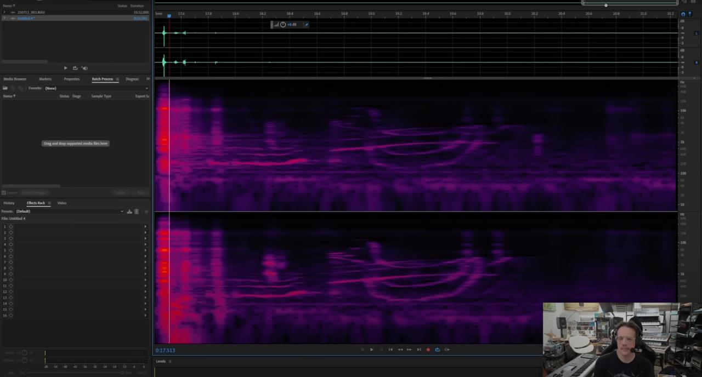Start playback with the transport Play button
This screenshot has width=702, height=377.
pos(371,350)
